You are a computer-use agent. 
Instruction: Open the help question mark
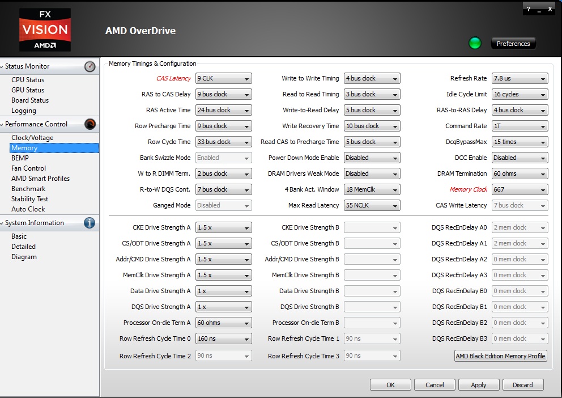pos(529,9)
